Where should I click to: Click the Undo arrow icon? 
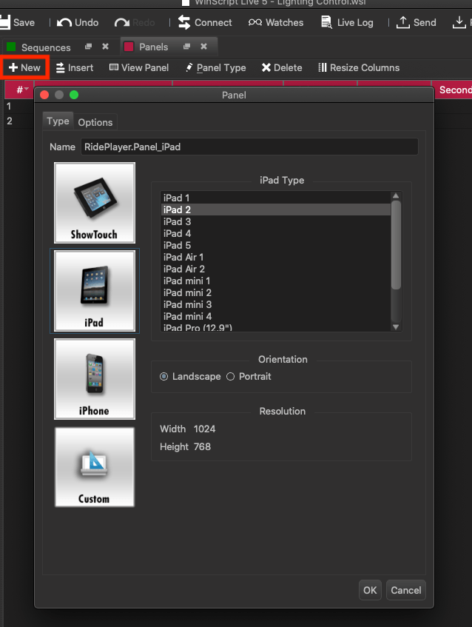pos(64,22)
